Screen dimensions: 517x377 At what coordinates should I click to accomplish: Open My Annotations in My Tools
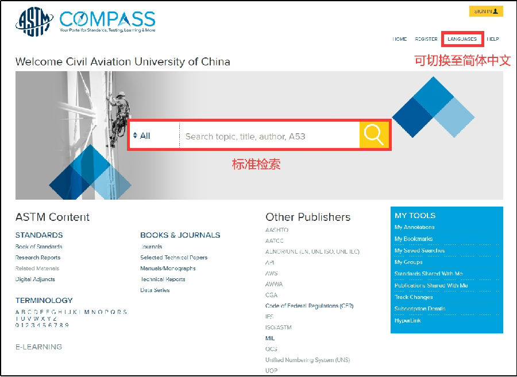(x=414, y=227)
